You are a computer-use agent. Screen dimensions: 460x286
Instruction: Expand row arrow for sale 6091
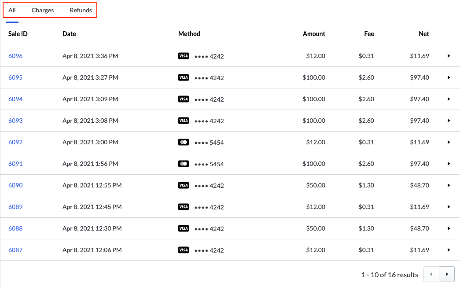tap(449, 164)
